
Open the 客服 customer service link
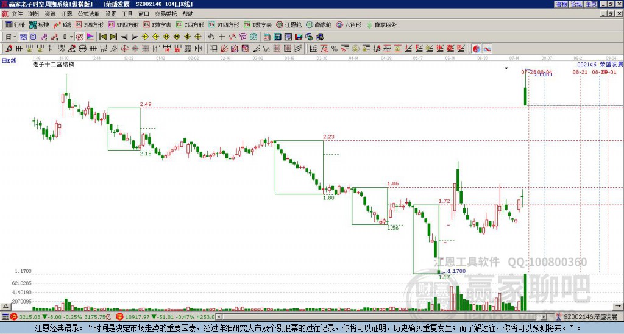pyautogui.click(x=561, y=4)
